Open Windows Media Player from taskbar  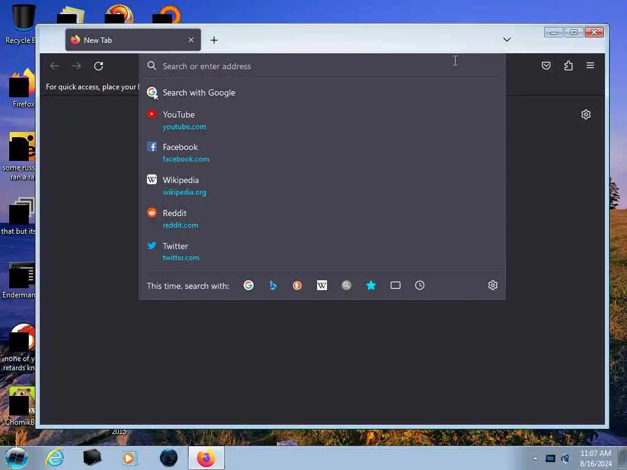[129, 458]
